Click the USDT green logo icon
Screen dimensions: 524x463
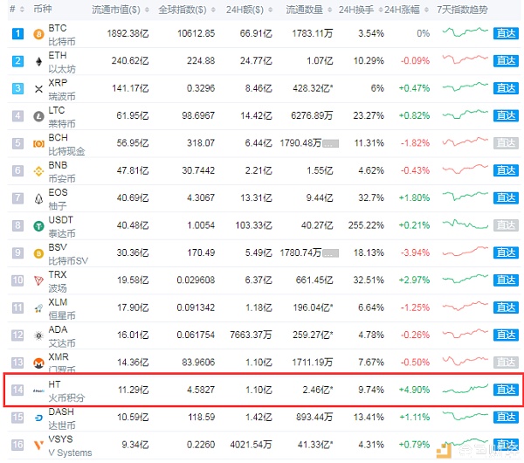point(38,226)
